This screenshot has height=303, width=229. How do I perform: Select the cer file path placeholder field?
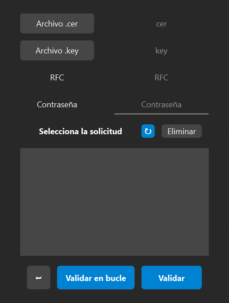point(161,24)
